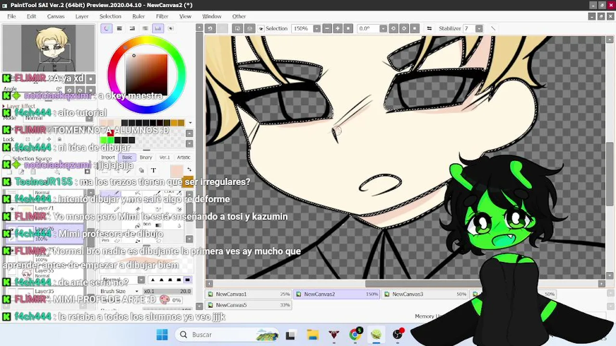Screen dimensions: 616x346
Task: Open Google Chrome from the taskbar
Action: pyautogui.click(x=356, y=334)
